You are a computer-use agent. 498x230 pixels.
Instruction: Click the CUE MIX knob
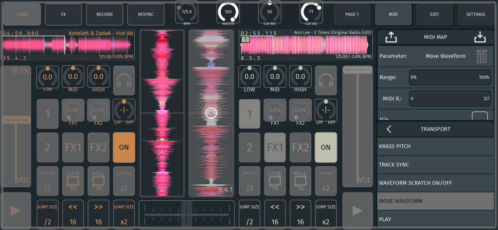(269, 12)
